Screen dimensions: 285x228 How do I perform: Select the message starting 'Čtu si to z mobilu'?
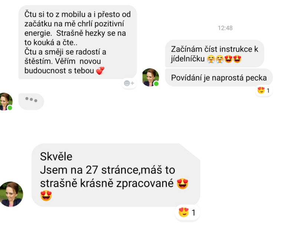(78, 42)
